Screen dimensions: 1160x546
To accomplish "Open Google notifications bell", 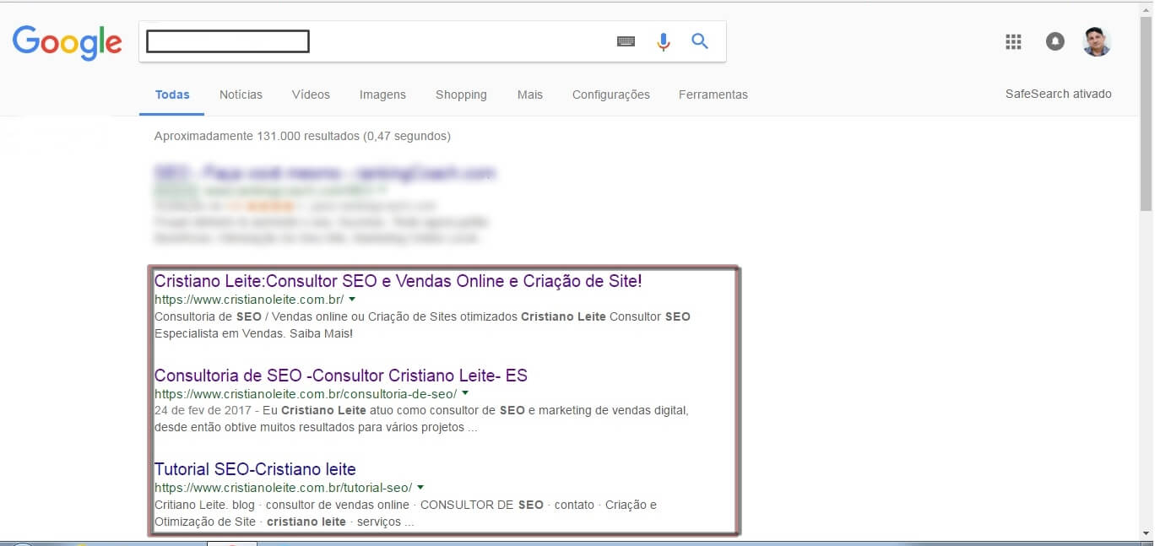I will (1055, 41).
